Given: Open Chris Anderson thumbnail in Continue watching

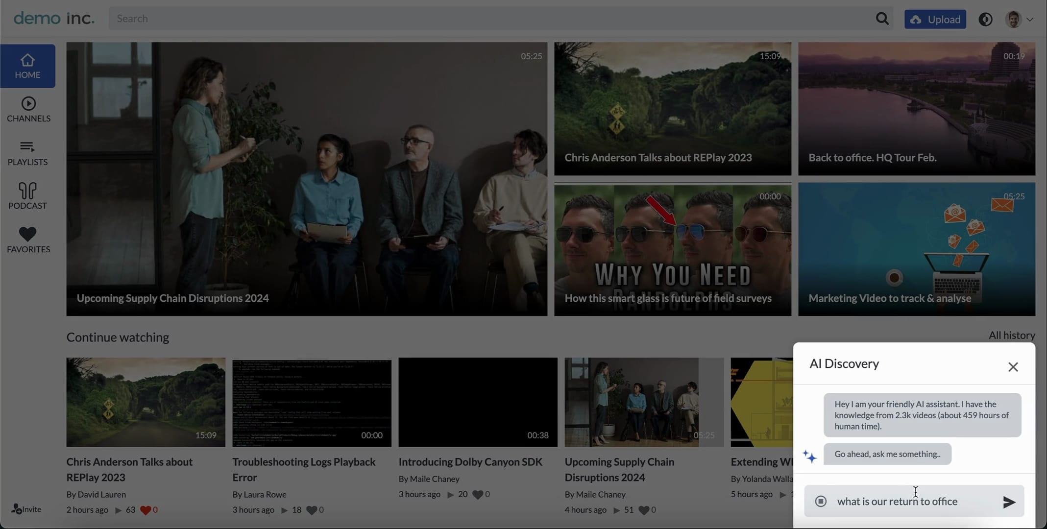Looking at the screenshot, I should (146, 402).
